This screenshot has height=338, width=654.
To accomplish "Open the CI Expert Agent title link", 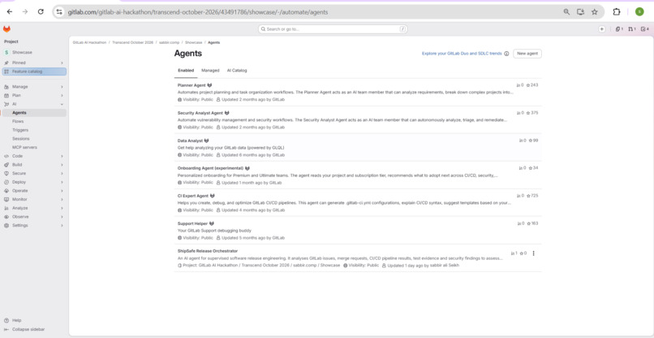I will (x=192, y=196).
